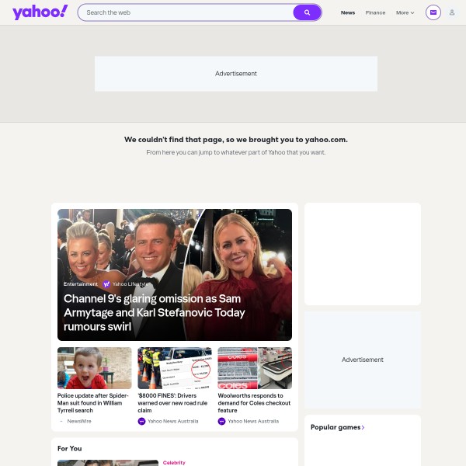Click the Coles trolleys checkout thumbnail

pos(255,368)
